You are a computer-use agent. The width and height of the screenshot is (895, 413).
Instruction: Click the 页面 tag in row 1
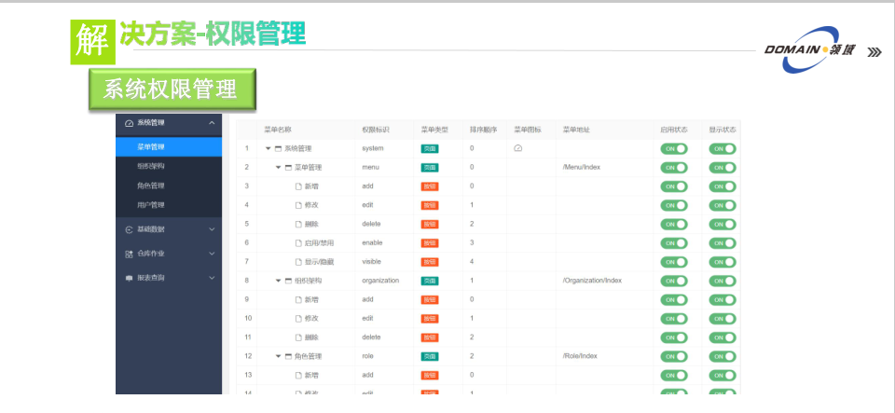430,149
